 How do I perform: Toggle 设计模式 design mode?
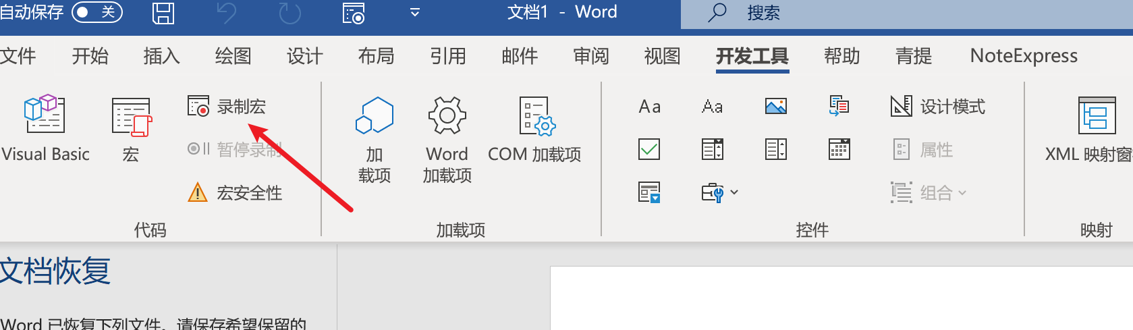938,107
